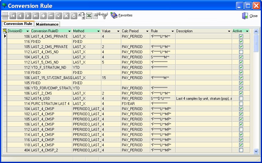Go to the previous record
The width and height of the screenshot is (262, 163).
coord(20,16)
